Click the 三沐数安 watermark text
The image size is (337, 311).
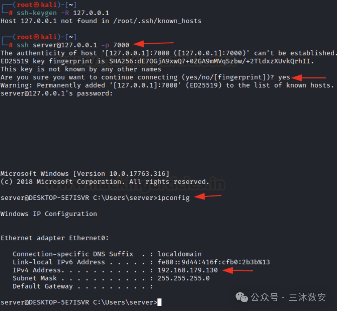point(307,297)
